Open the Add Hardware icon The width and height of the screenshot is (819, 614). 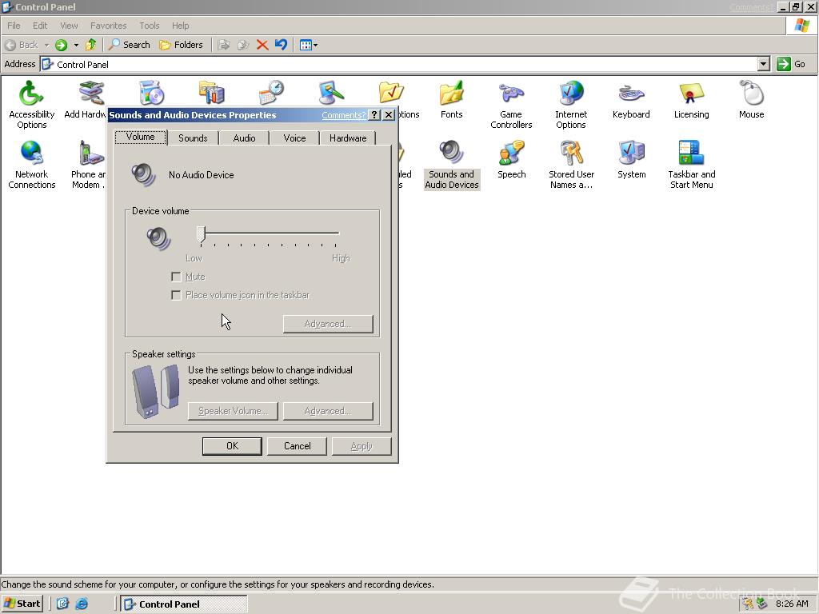click(86, 100)
